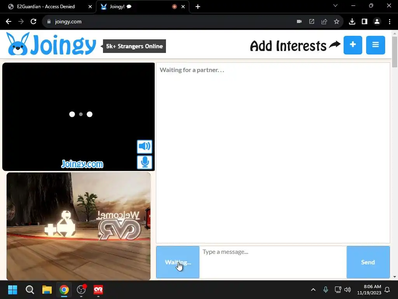Share this page via share icon
Viewport: 398px width, 299px height.
pos(324,22)
